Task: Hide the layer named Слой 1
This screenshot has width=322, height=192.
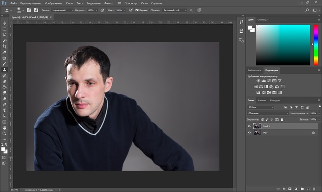Action: tap(249, 126)
